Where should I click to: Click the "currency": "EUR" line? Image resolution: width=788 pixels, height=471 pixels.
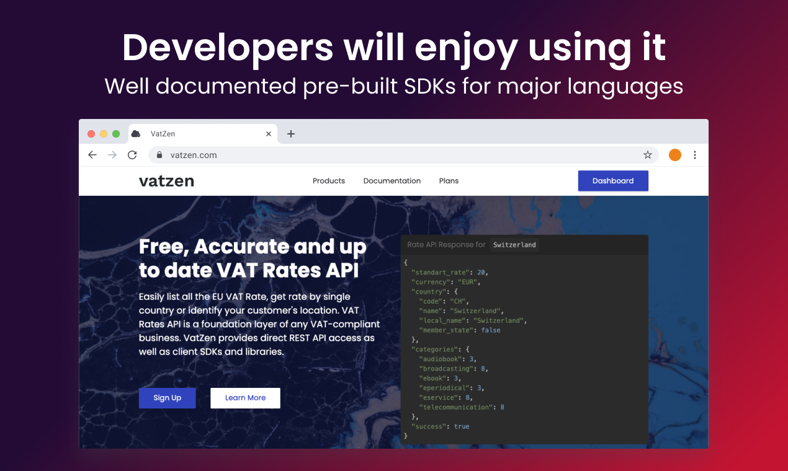[x=446, y=282]
